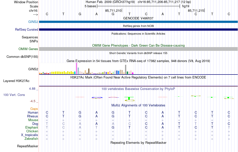
Task: Click the 5 bases scale bar
Action: 138,6
